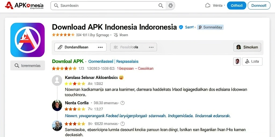Click the loremernias search box in sidebar
Viewport: 275px width, 137px height.
(x=28, y=66)
